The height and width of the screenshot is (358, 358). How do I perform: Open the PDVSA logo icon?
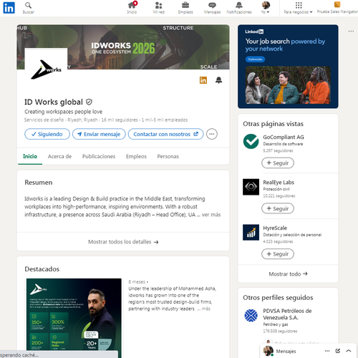(x=251, y=316)
